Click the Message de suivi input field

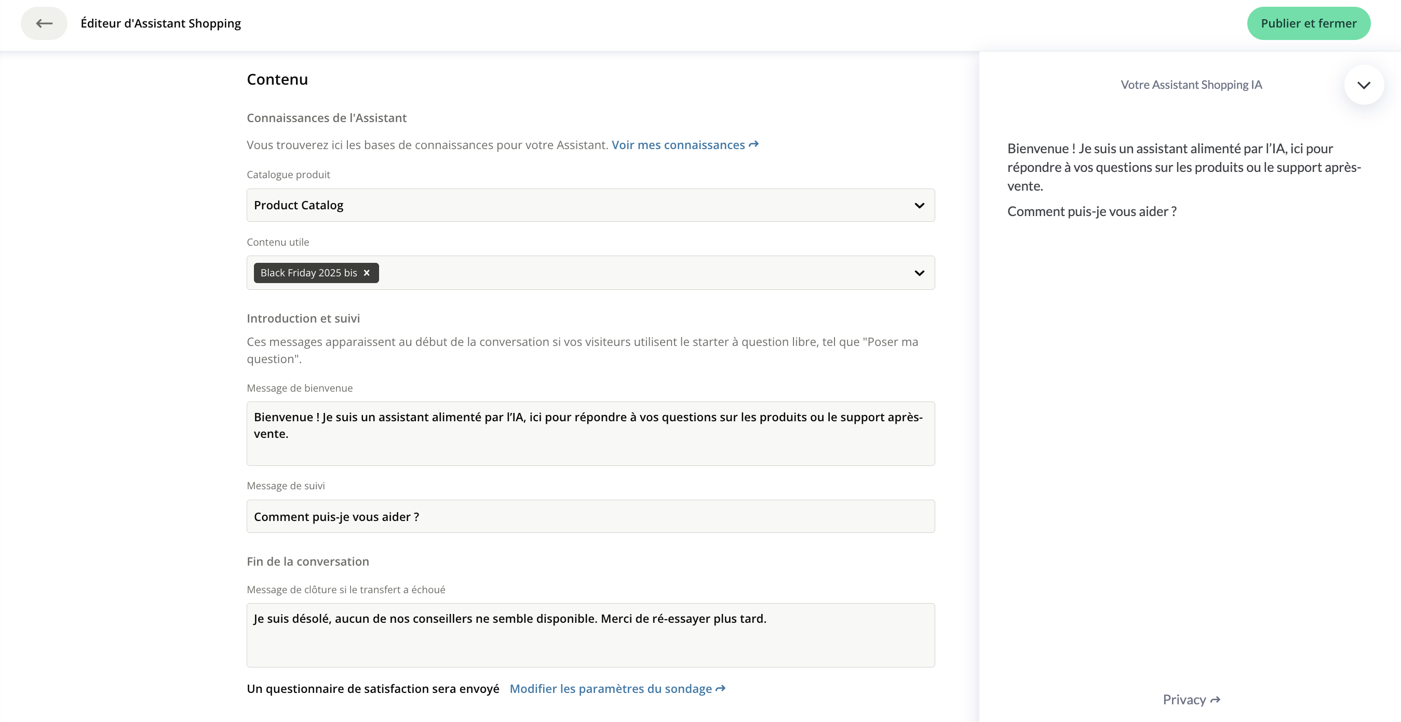(590, 516)
